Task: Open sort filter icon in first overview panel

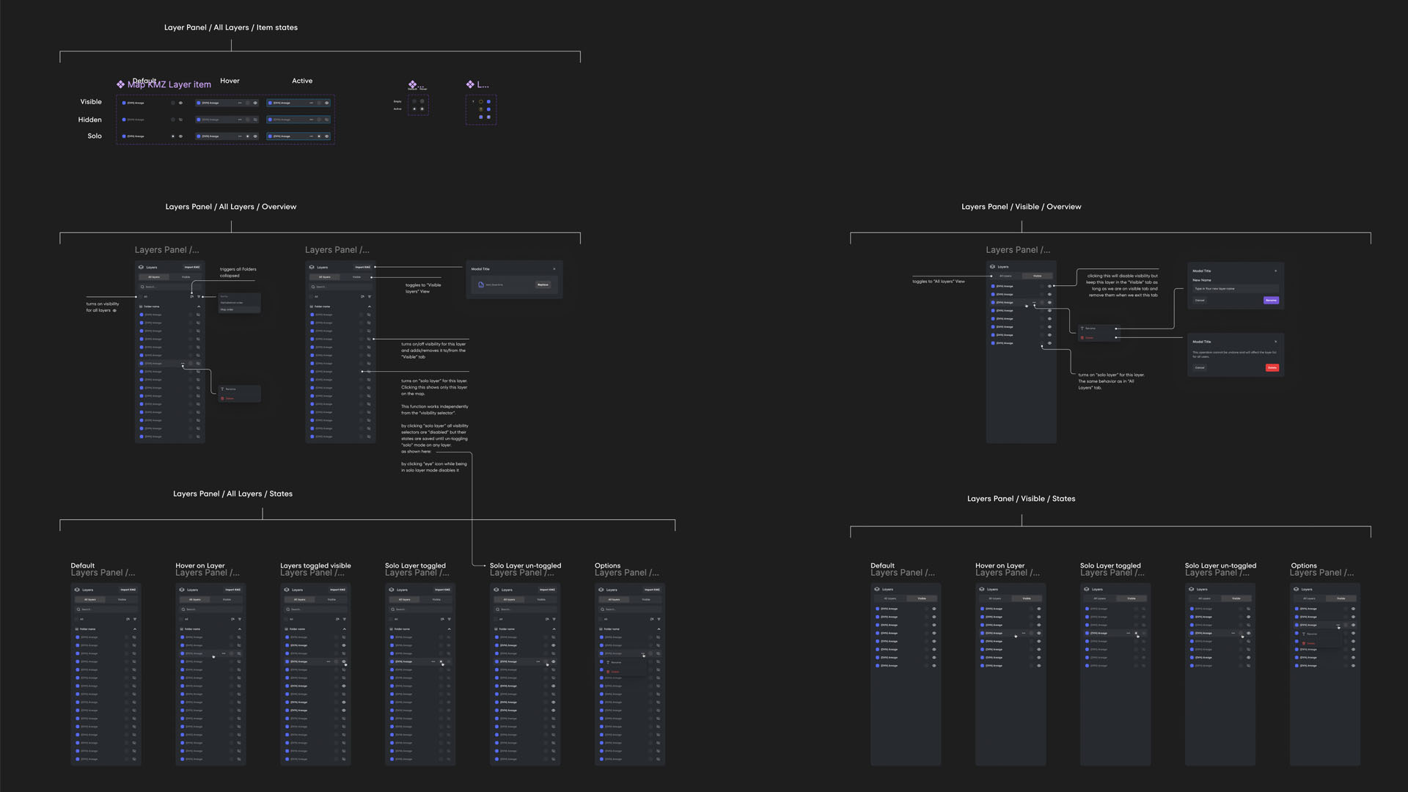Action: tap(199, 297)
